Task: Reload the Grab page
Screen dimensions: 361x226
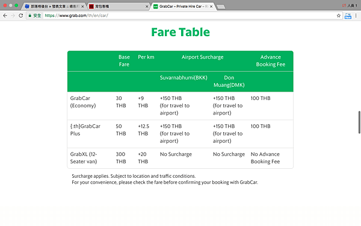Action: click(x=20, y=16)
